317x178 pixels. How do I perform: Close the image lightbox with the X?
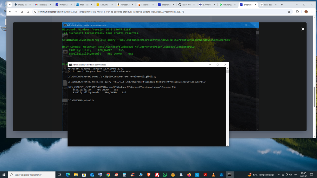coord(303,29)
